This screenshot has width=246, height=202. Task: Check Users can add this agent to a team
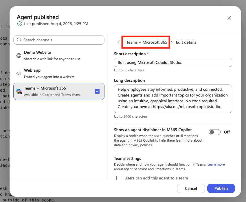coord(119,178)
